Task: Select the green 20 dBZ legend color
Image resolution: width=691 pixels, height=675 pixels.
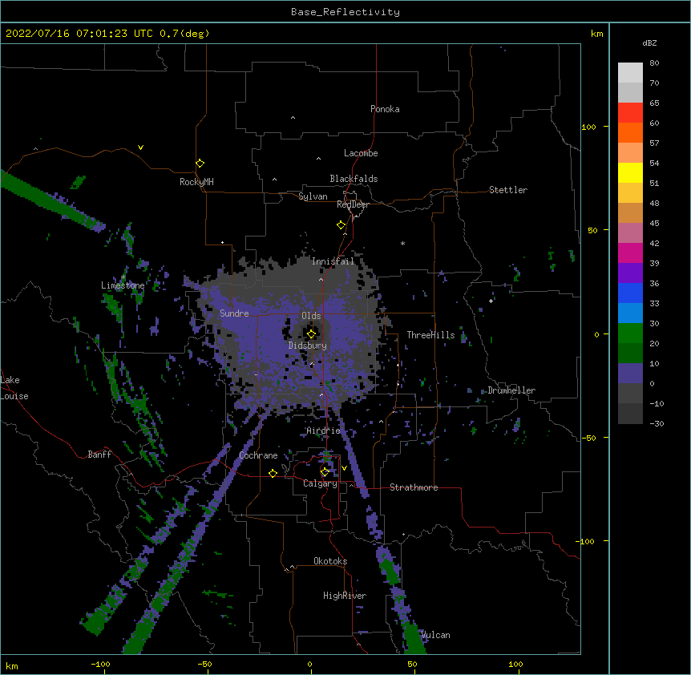Action: pyautogui.click(x=630, y=333)
